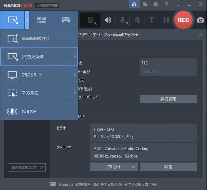Click 48.0KHz, stereo, 192kbps text
The width and height of the screenshot is (207, 190).
(116, 156)
